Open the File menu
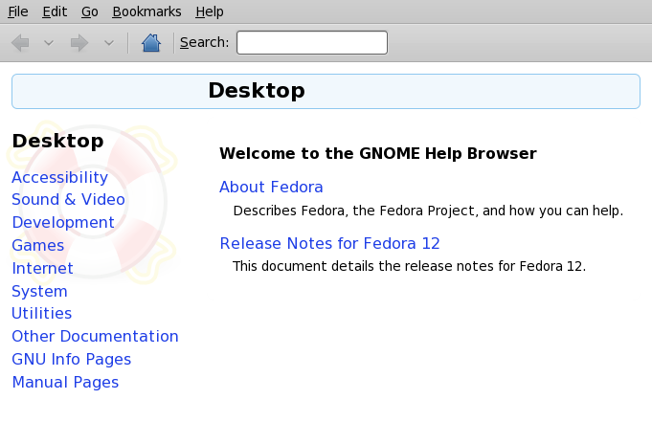The height and width of the screenshot is (422, 652). coord(18,11)
